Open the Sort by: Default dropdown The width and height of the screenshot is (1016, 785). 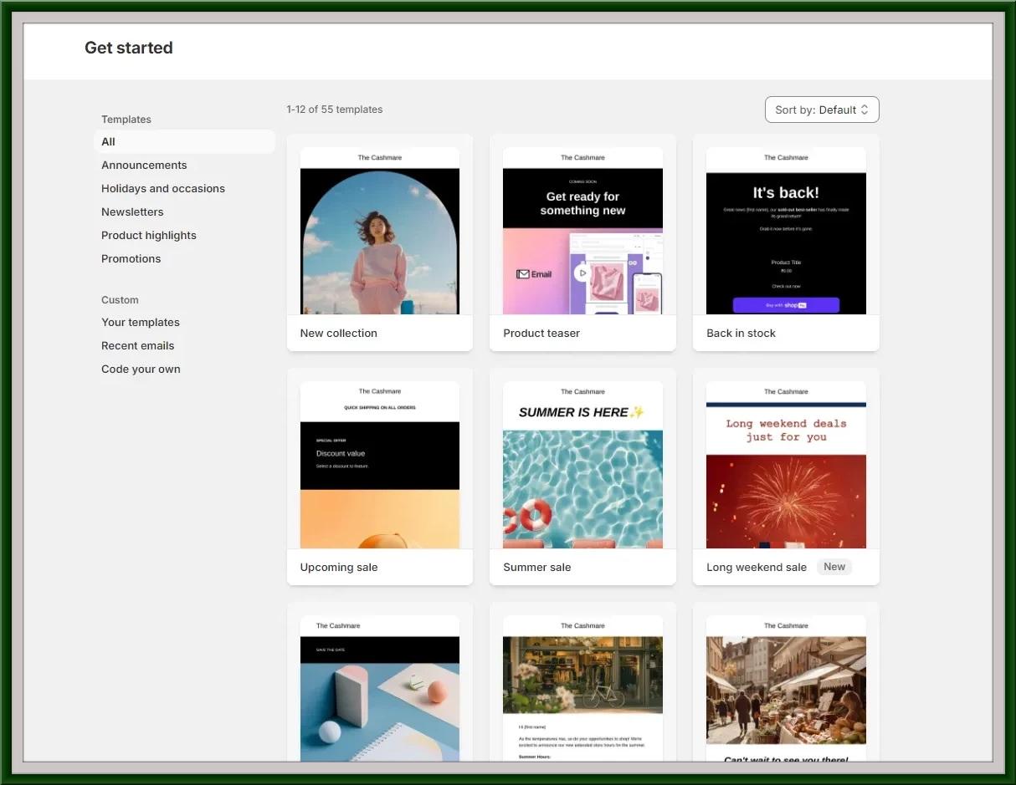[822, 110]
